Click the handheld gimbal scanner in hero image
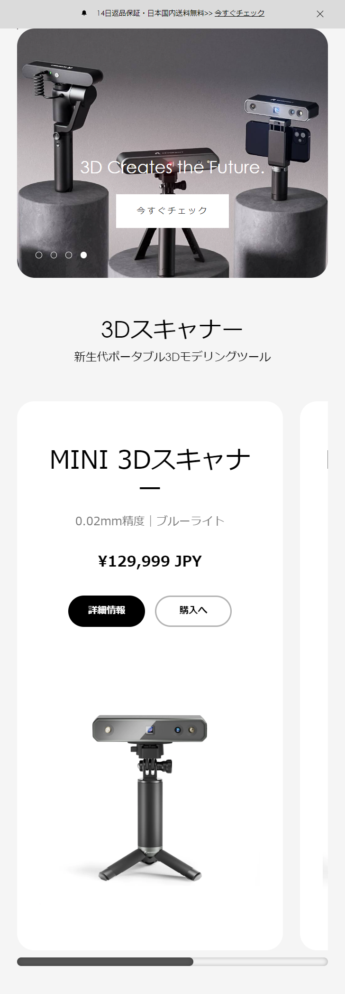 (63, 123)
